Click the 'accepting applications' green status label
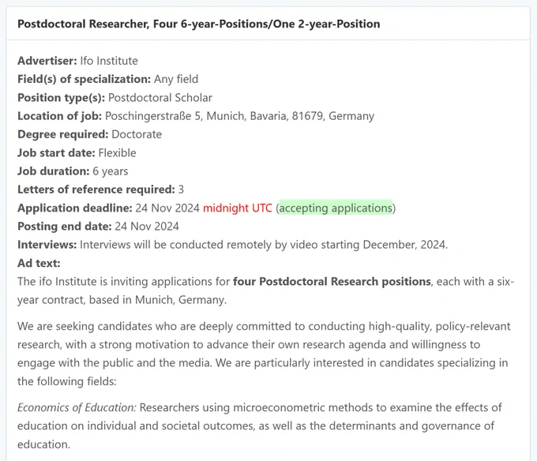The image size is (537, 461). pos(336,208)
